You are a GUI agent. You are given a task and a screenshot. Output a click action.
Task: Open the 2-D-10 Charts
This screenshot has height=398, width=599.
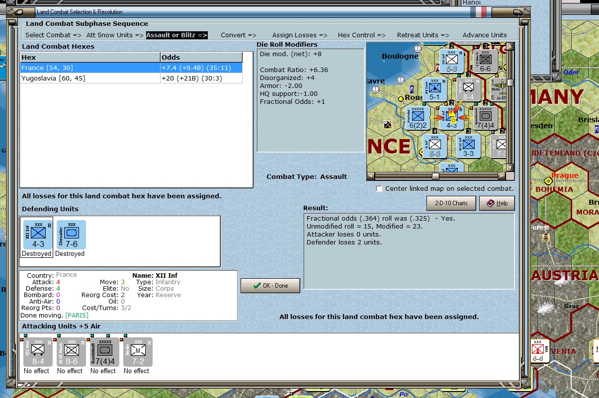(x=451, y=203)
